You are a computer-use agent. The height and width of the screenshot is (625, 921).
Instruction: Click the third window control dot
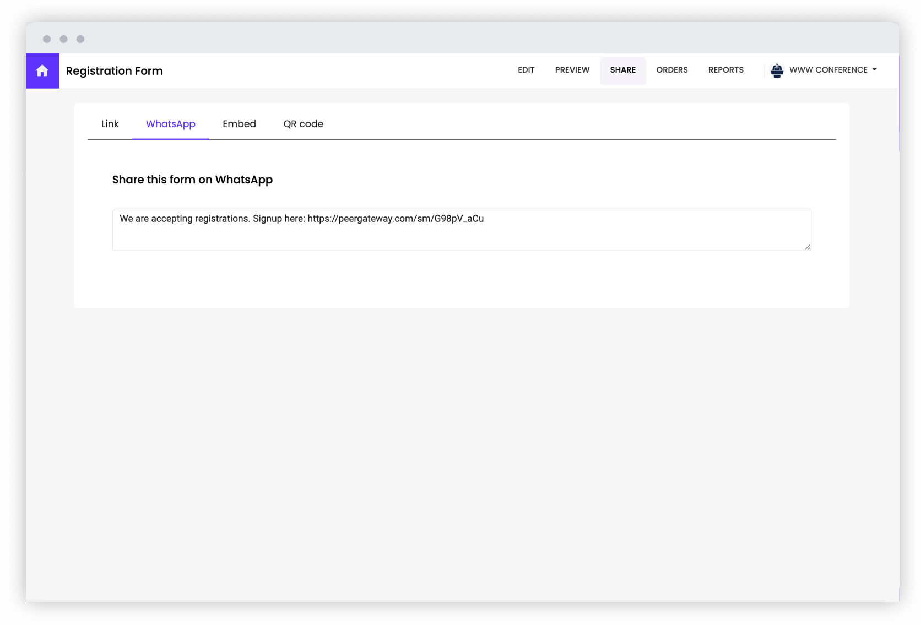click(80, 39)
